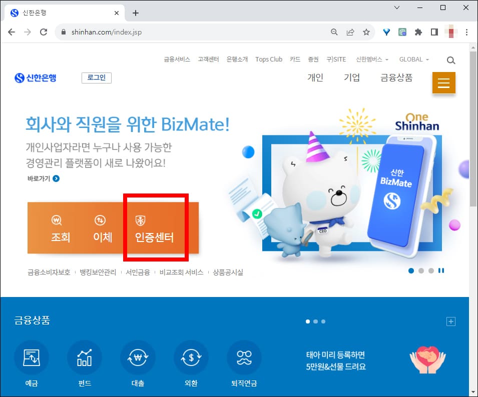Image resolution: width=478 pixels, height=397 pixels.
Task: Click the 이체 (transfer) icon
Action: [102, 227]
